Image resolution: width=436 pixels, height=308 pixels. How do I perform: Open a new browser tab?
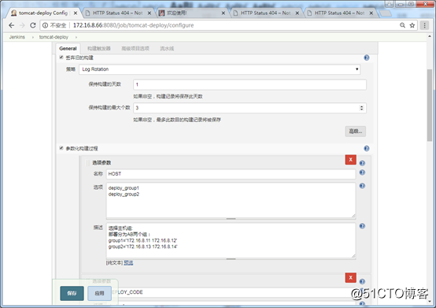pos(385,13)
